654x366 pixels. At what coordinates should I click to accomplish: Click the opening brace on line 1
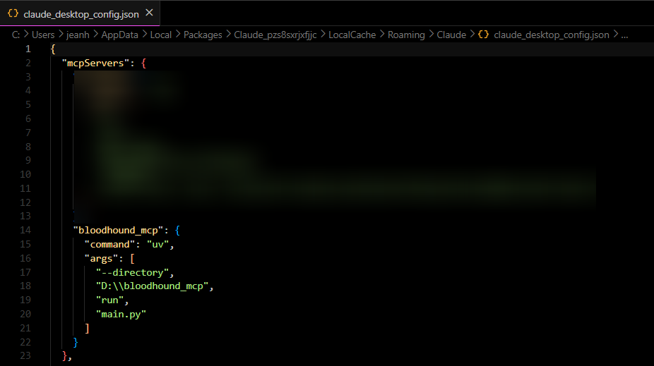coord(53,49)
